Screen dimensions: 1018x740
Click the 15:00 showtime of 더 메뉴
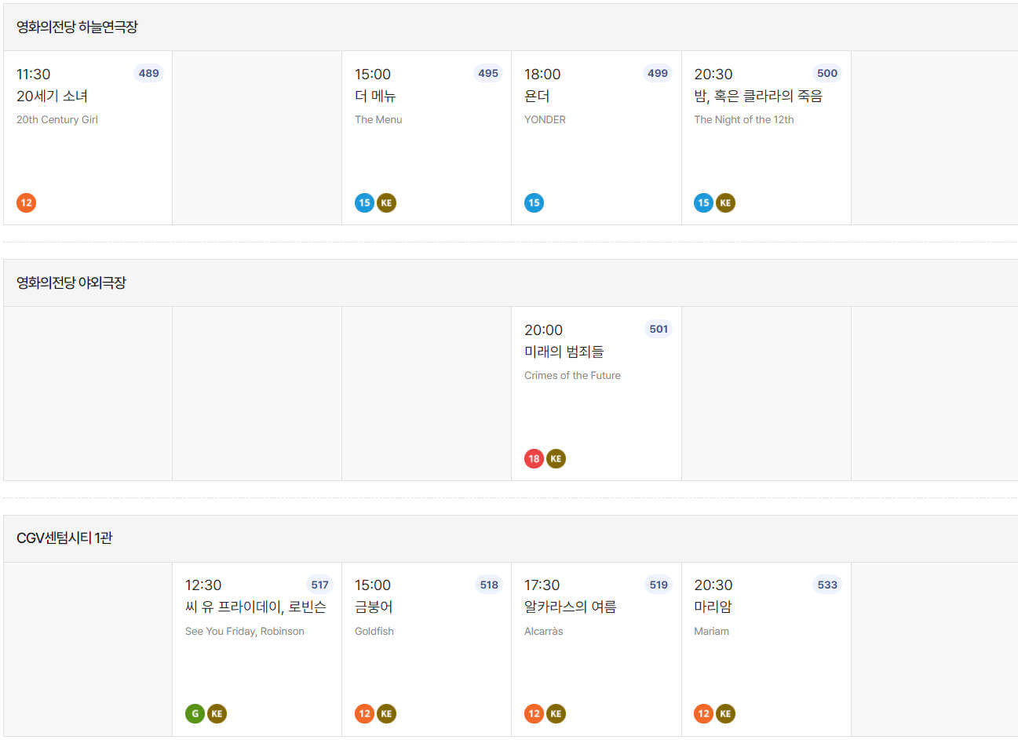[372, 74]
